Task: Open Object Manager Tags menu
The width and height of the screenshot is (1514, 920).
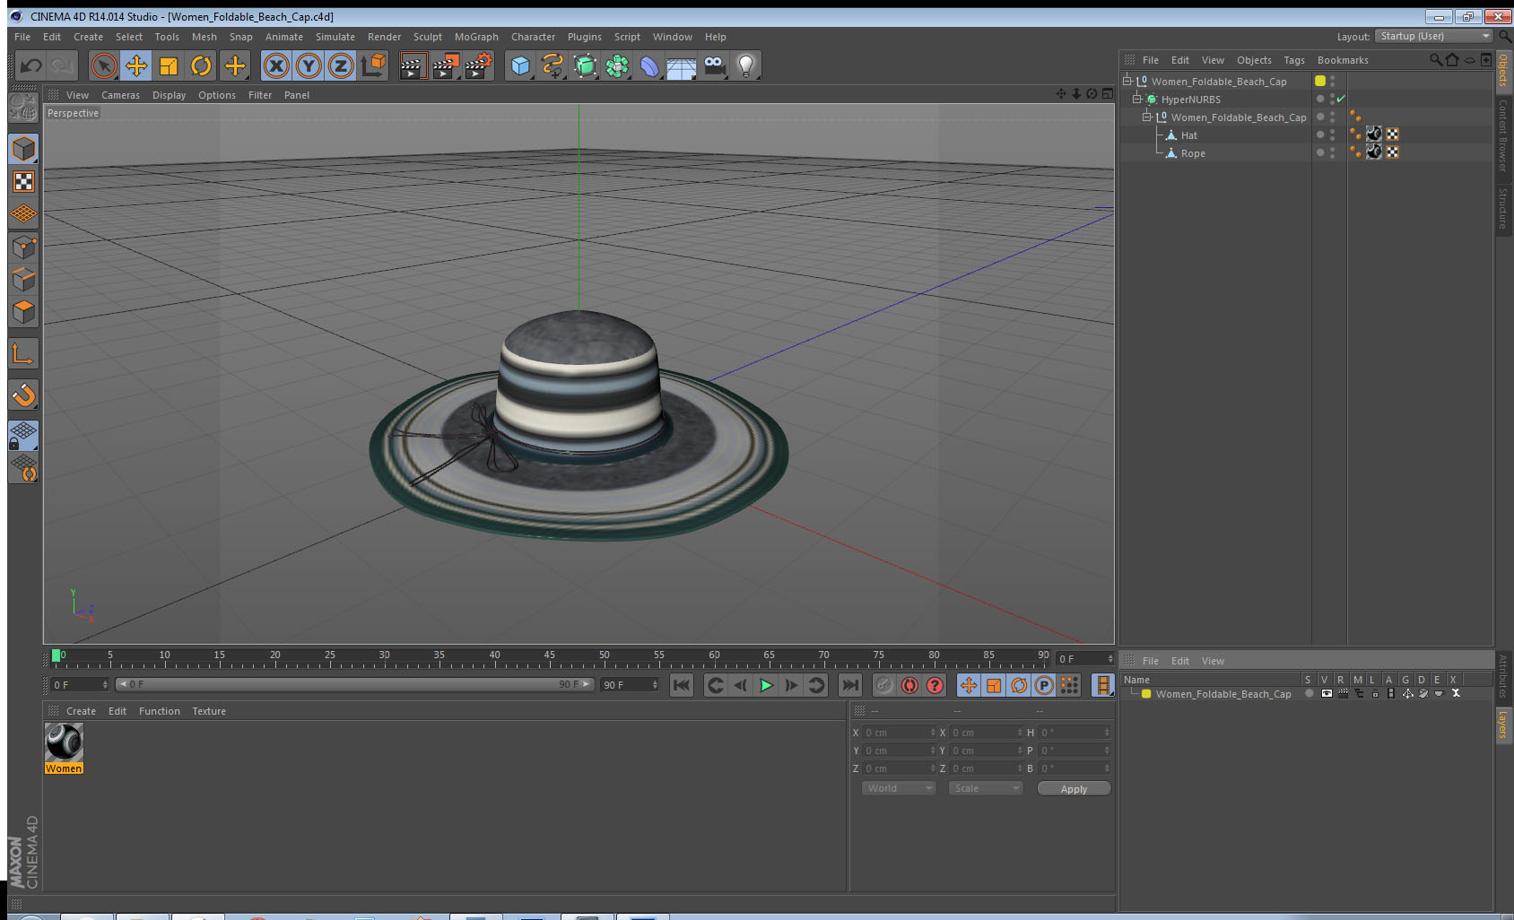Action: pos(1293,60)
